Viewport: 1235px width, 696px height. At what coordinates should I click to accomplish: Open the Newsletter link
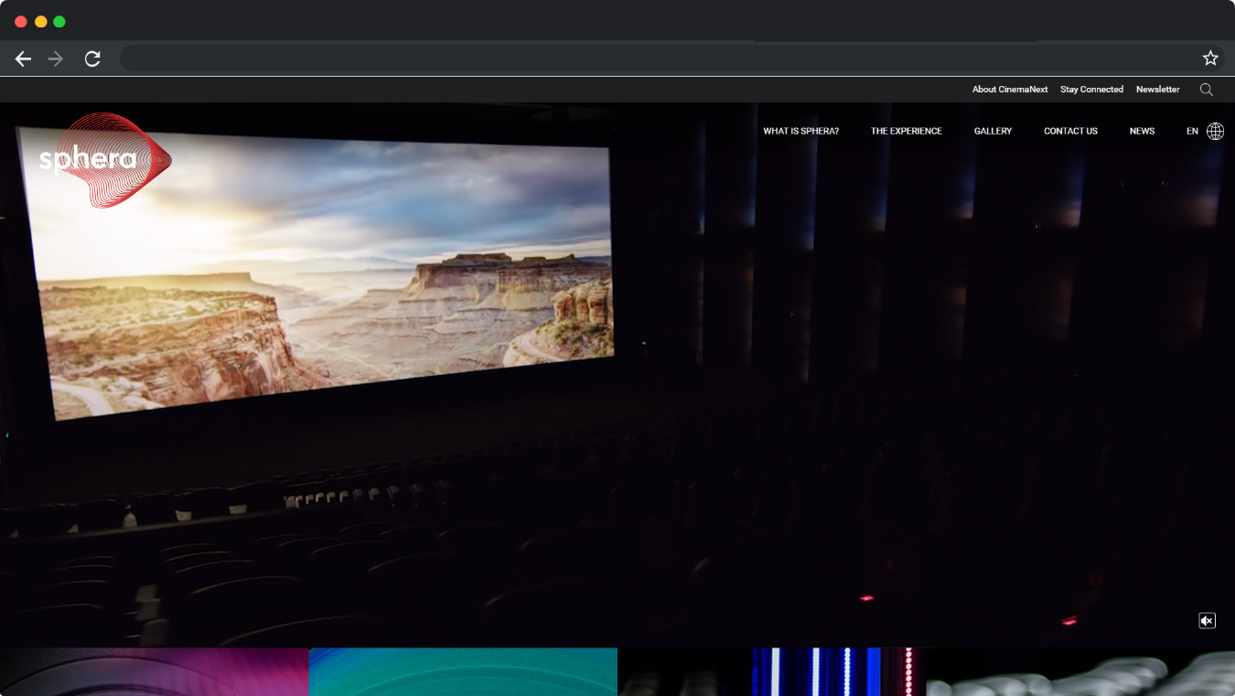1157,90
